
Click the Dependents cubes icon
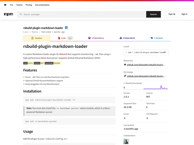(x=121, y=38)
